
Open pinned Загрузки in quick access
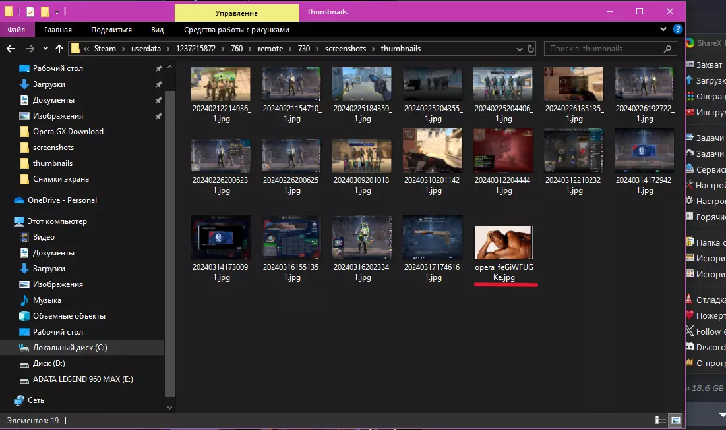click(x=49, y=84)
